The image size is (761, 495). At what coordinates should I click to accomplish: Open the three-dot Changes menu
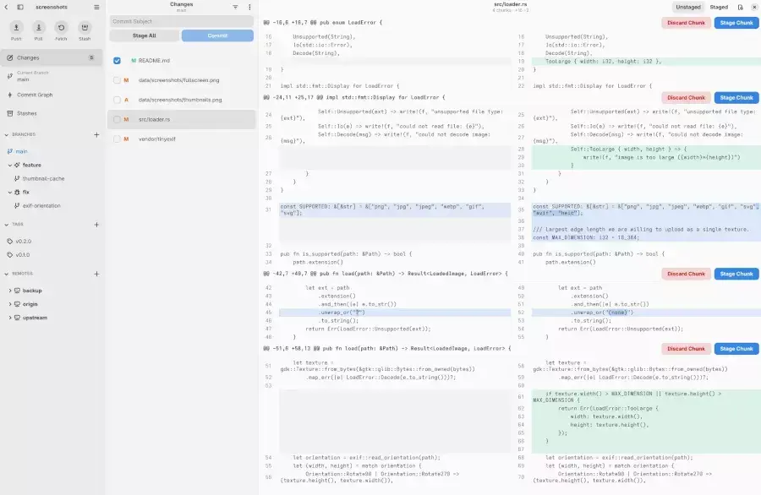click(x=249, y=8)
